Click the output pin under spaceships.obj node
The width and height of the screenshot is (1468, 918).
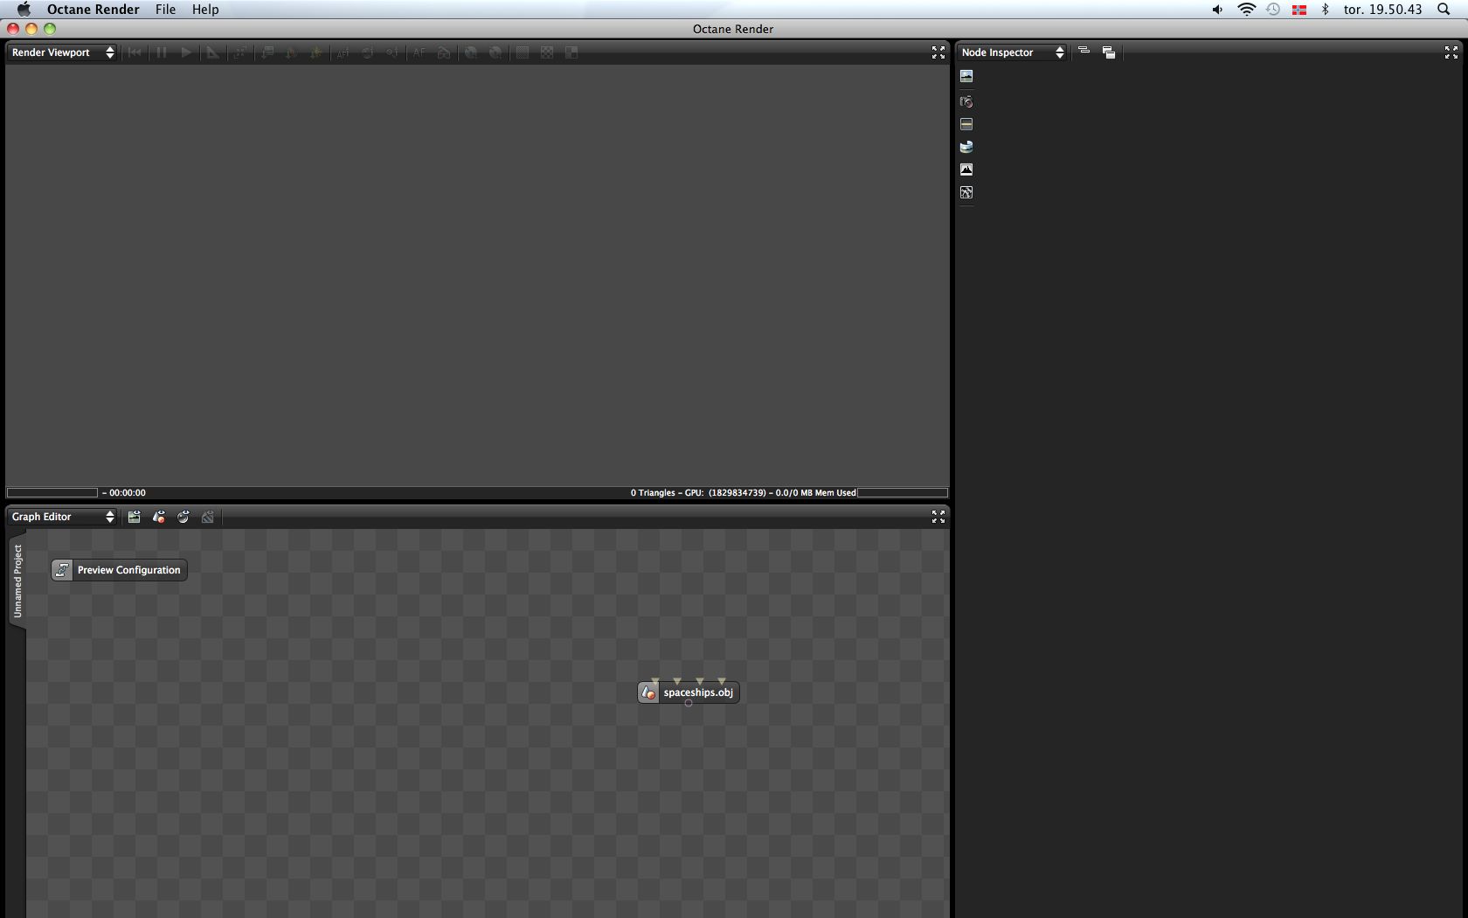pyautogui.click(x=689, y=703)
